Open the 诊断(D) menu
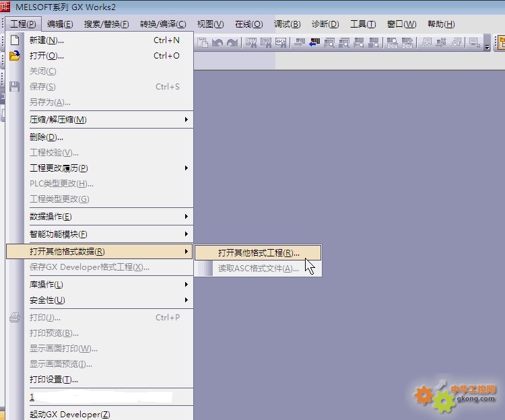Screen dimensions: 505x420 point(325,24)
